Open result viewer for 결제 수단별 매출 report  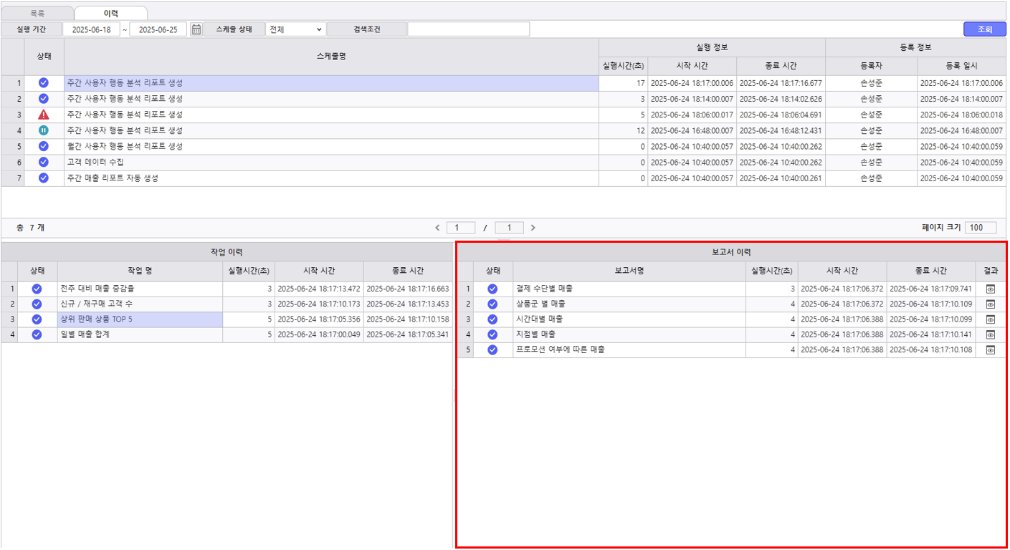991,289
